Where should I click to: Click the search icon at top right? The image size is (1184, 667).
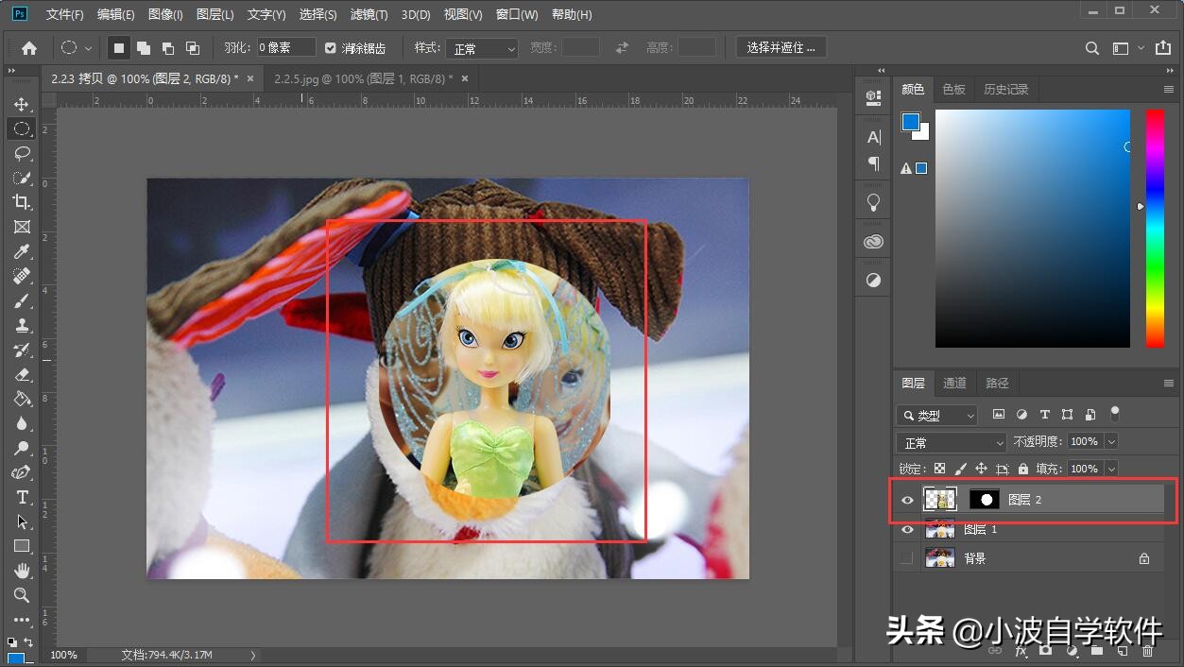tap(1092, 48)
